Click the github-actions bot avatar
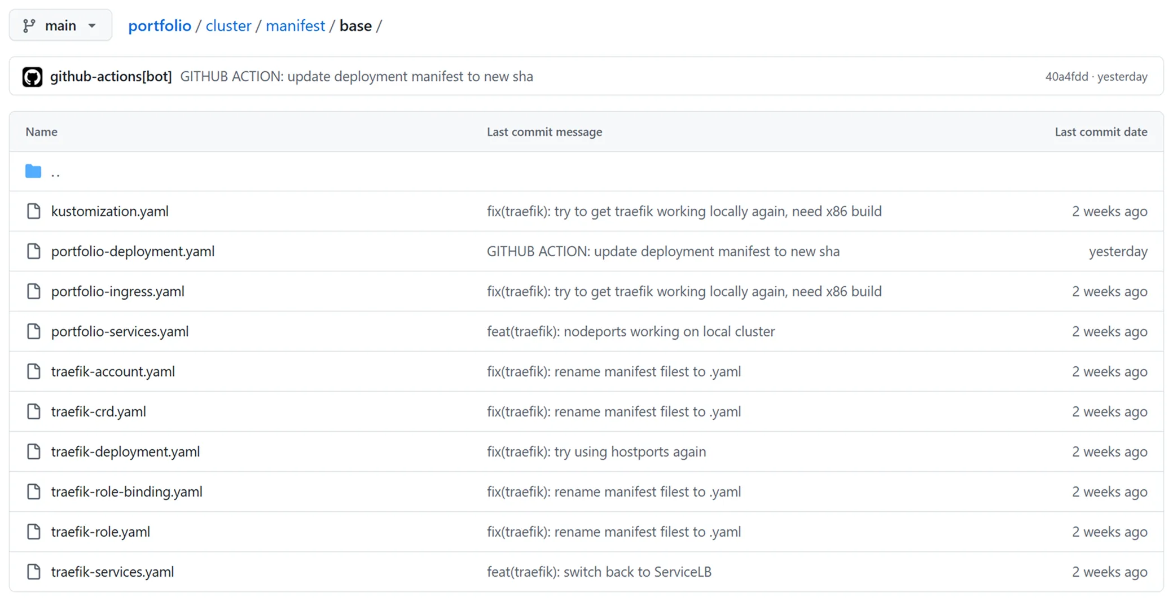Screen dimensions: 1173x601 point(32,76)
